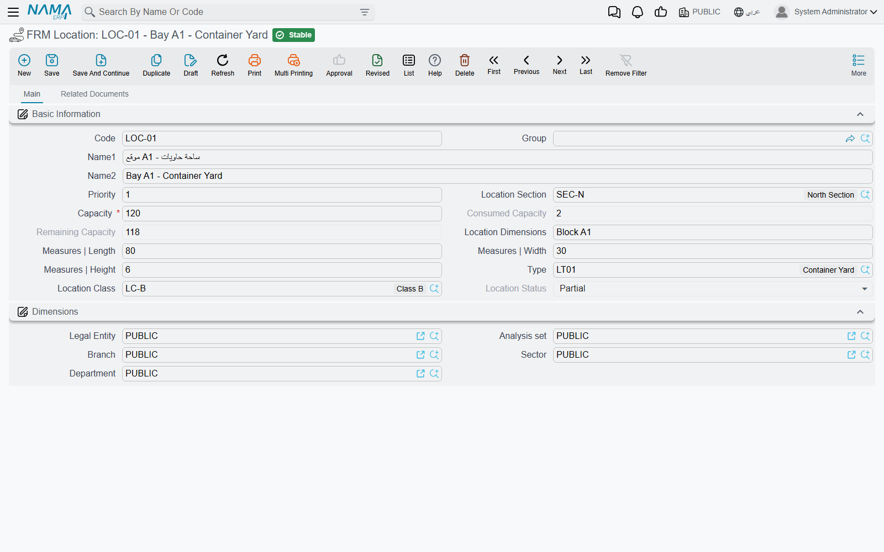
Task: Click the Name2 input field
Action: [497, 176]
